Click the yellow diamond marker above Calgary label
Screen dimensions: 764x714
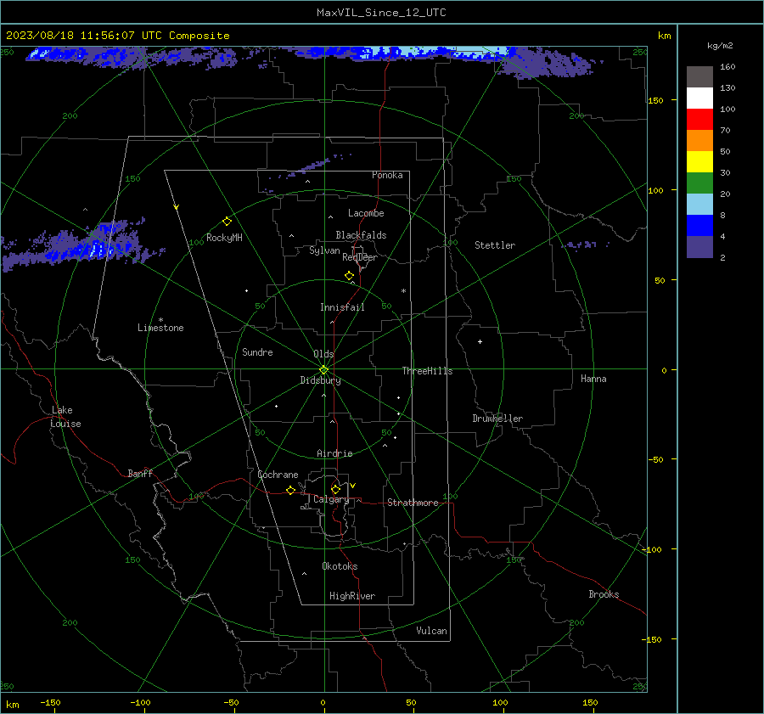coord(335,489)
